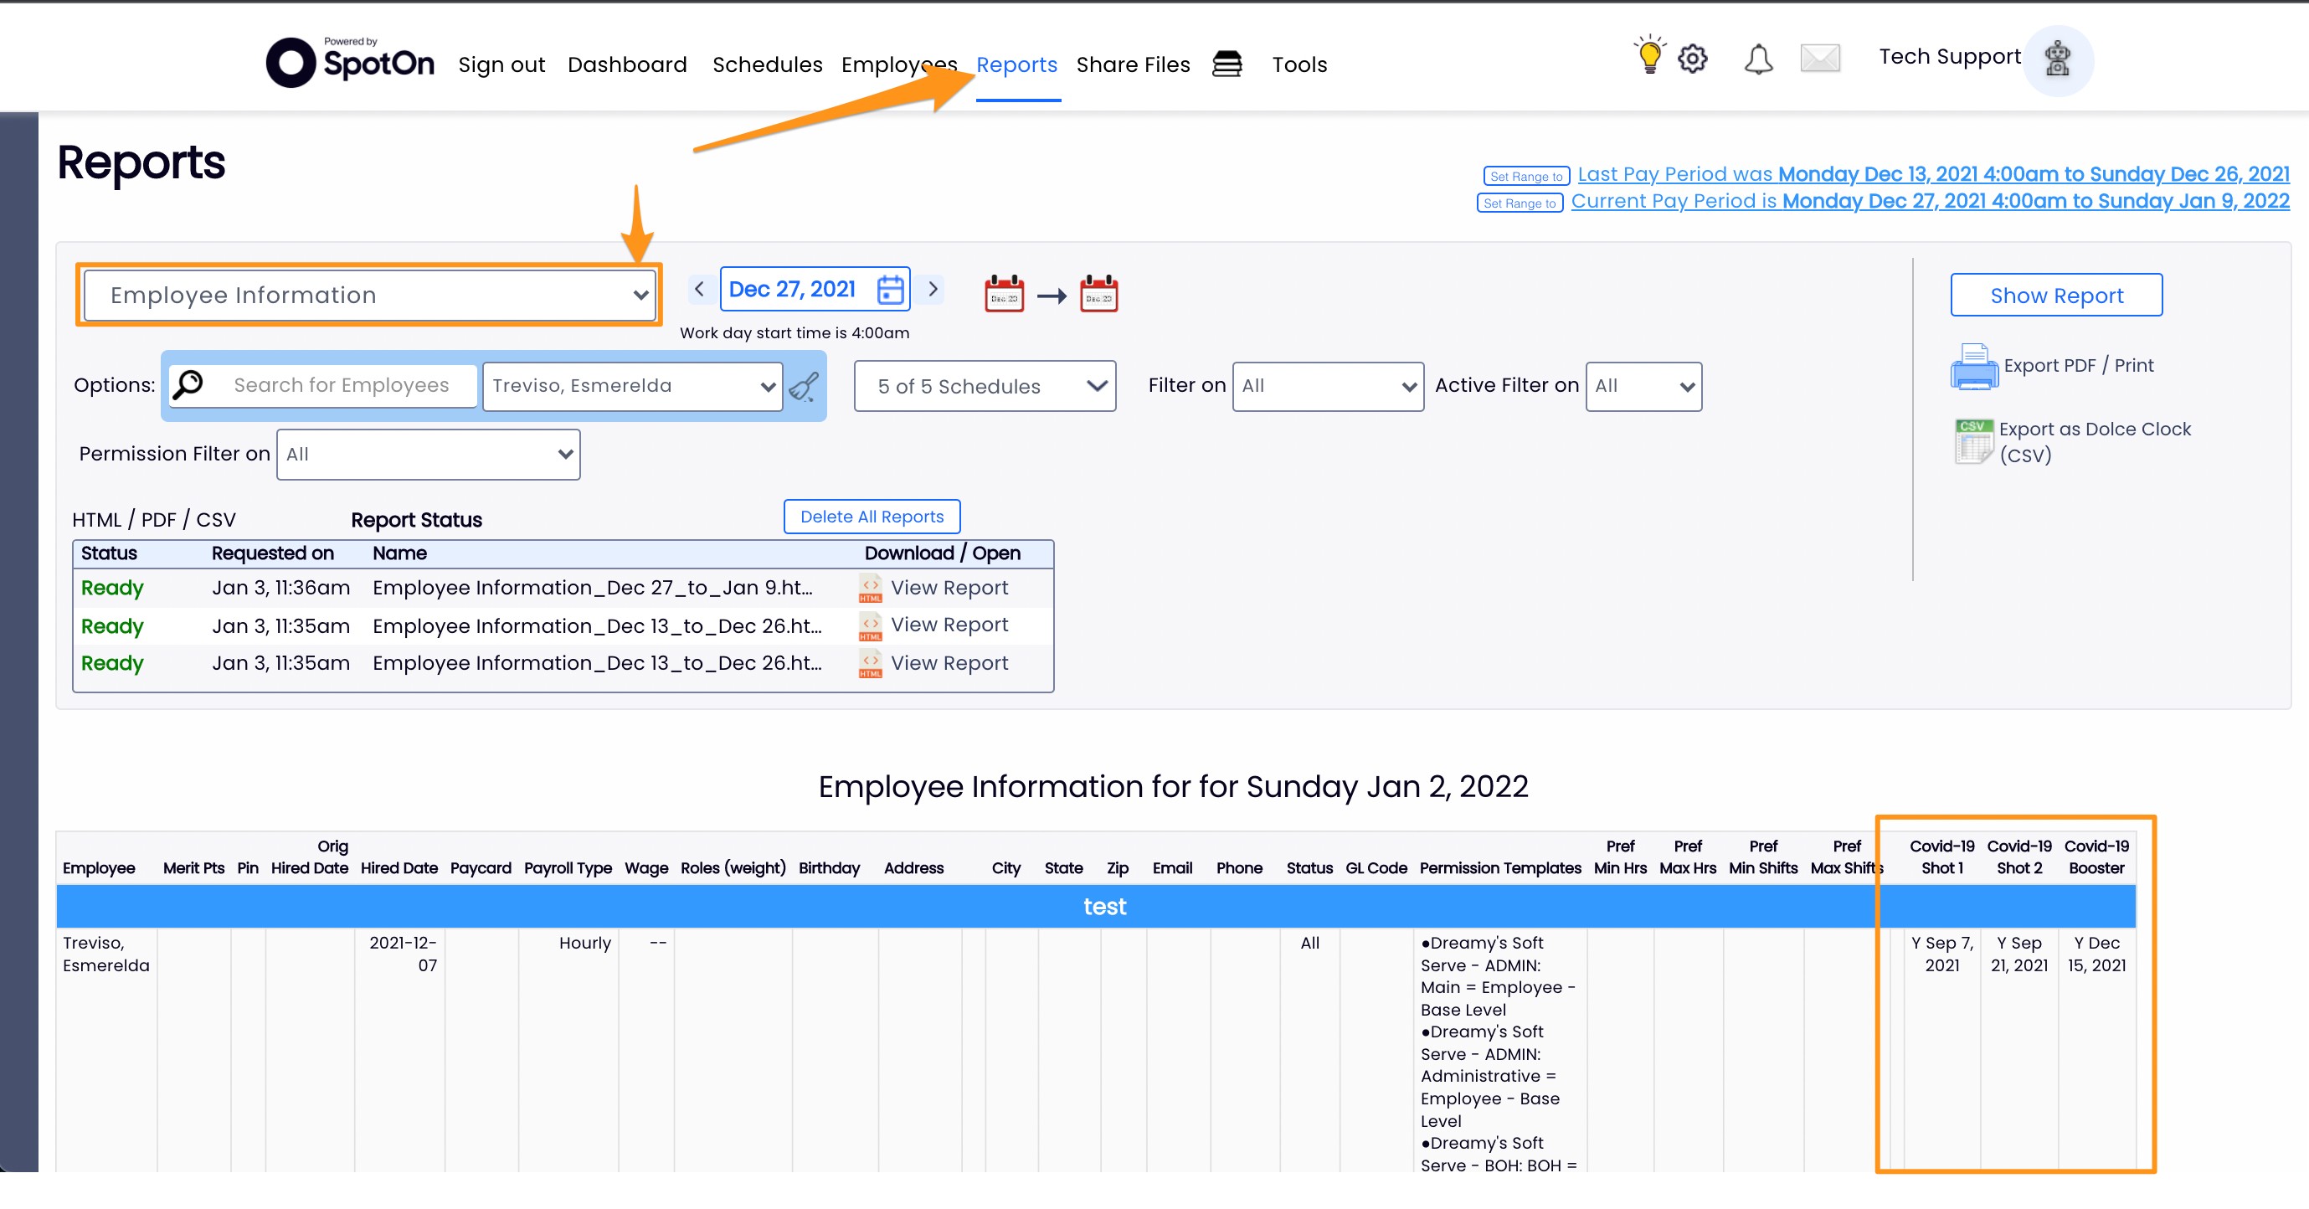Click the notification bell icon
2309x1209 pixels.
(x=1758, y=59)
